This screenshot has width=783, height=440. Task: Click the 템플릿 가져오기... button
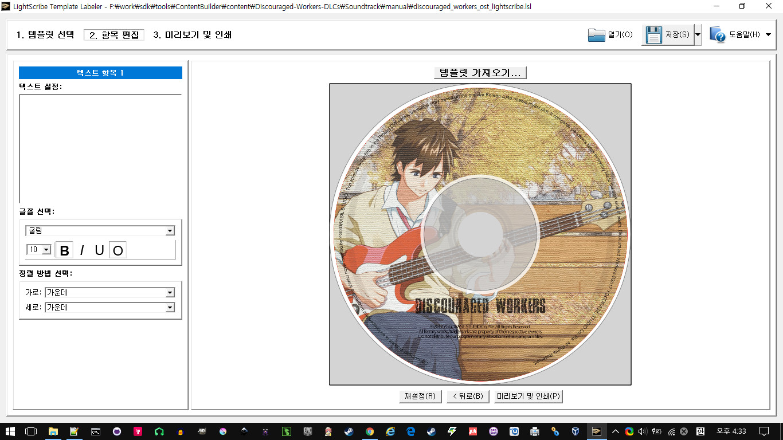point(480,73)
